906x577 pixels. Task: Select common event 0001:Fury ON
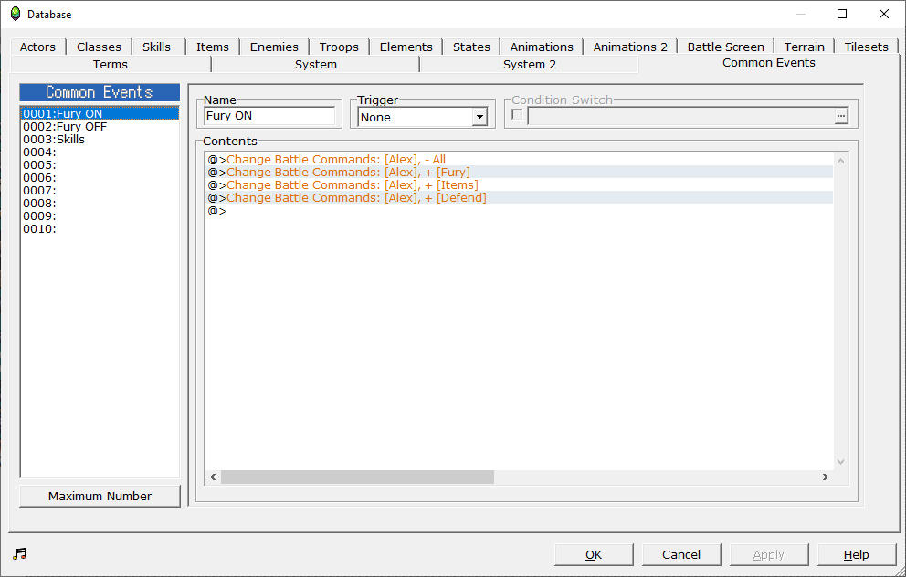pos(100,114)
